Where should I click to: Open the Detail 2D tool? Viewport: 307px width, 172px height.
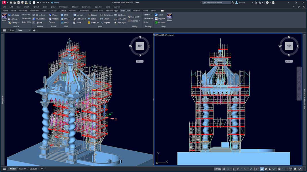(94, 22)
